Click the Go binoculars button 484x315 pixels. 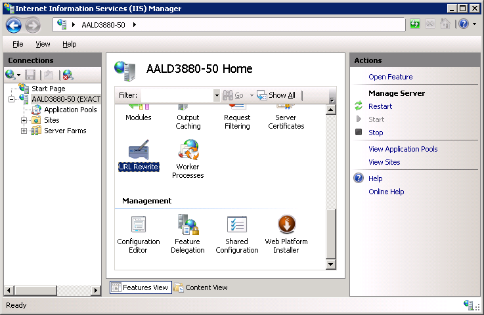click(x=233, y=95)
